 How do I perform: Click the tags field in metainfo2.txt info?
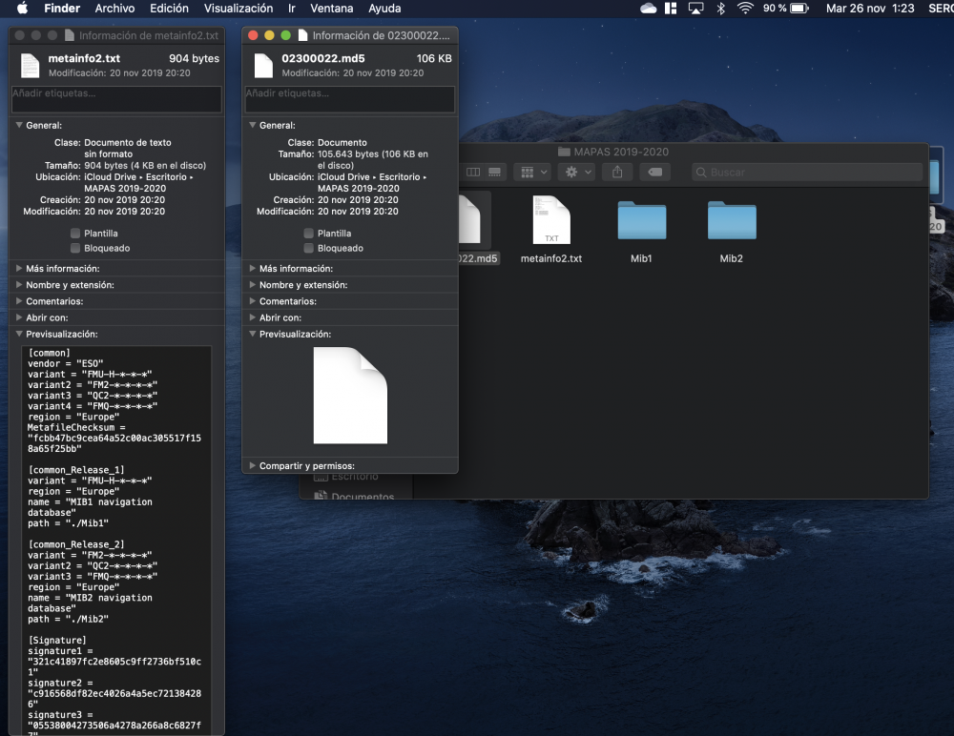116,99
